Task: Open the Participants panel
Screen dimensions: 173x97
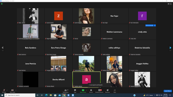Action: pos(66,91)
